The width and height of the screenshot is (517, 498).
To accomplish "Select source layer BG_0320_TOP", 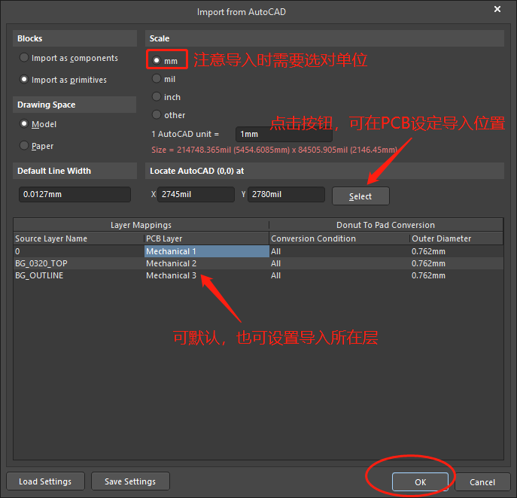I will (x=79, y=263).
